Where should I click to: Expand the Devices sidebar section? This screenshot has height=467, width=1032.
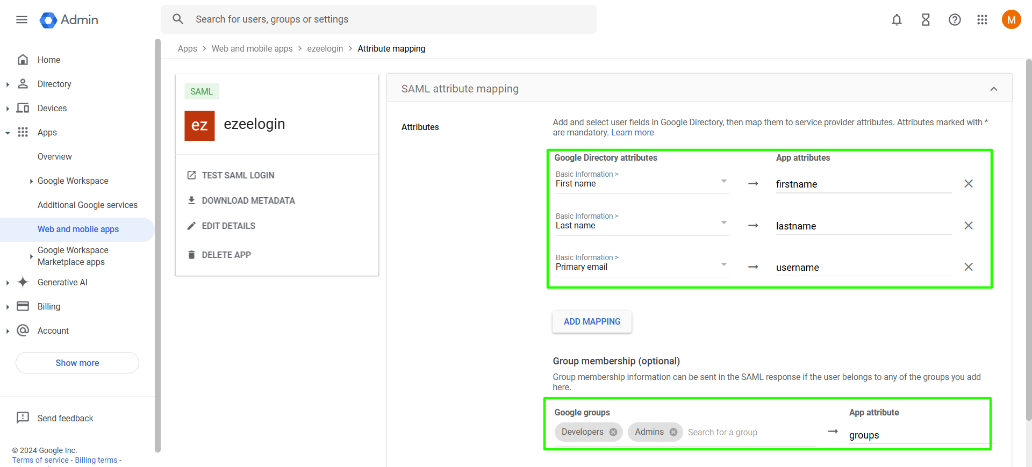tap(8, 109)
